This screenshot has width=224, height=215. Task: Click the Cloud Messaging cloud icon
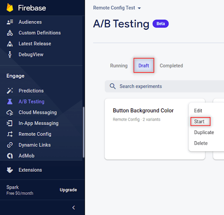10,113
